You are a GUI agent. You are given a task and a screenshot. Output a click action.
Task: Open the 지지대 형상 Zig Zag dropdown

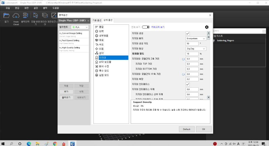[196, 49]
